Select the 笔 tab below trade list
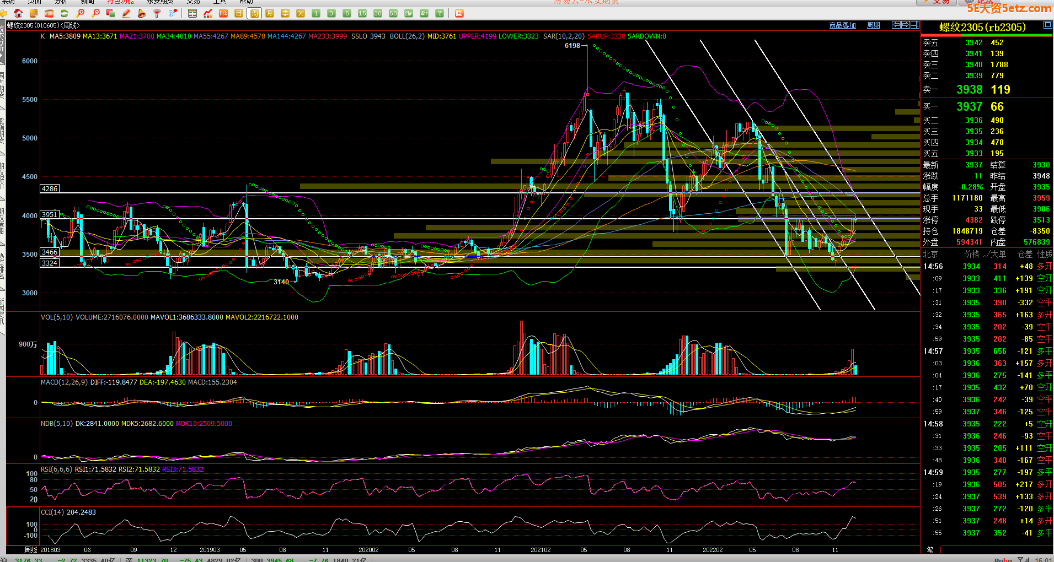The height and width of the screenshot is (562, 1054). coord(930,550)
